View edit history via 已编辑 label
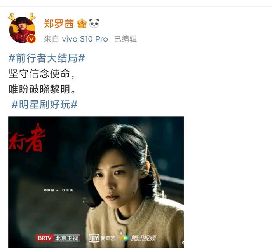 [x=126, y=39]
